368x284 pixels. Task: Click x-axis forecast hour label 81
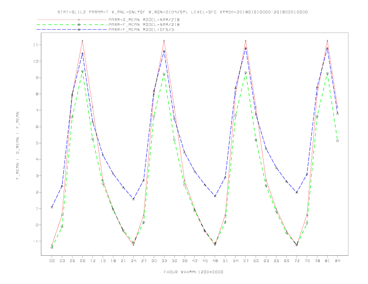(328, 261)
